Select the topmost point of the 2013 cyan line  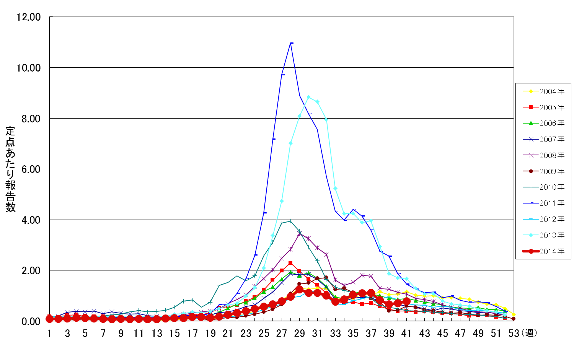(308, 97)
